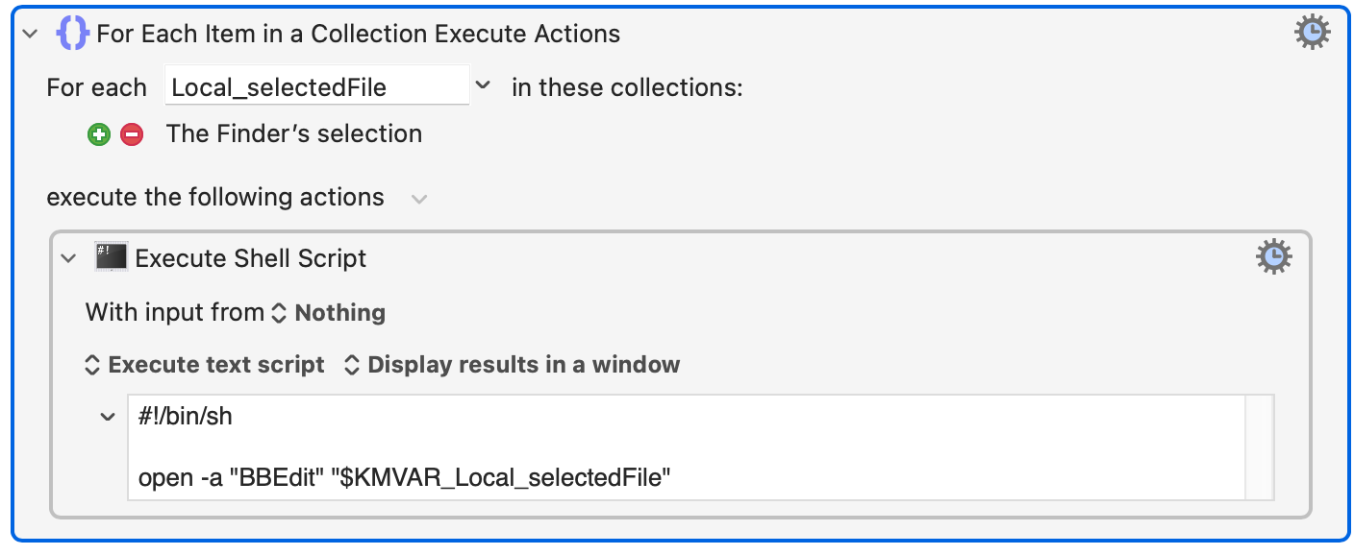
Task: Collapse the Execute Shell Script action chevron
Action: (68, 258)
